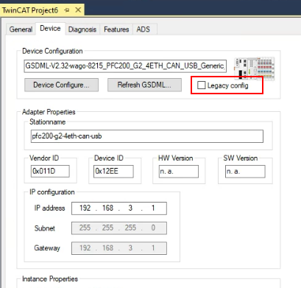The width and height of the screenshot is (301, 288).
Task: Enable the Legacy config checkbox
Action: 202,85
